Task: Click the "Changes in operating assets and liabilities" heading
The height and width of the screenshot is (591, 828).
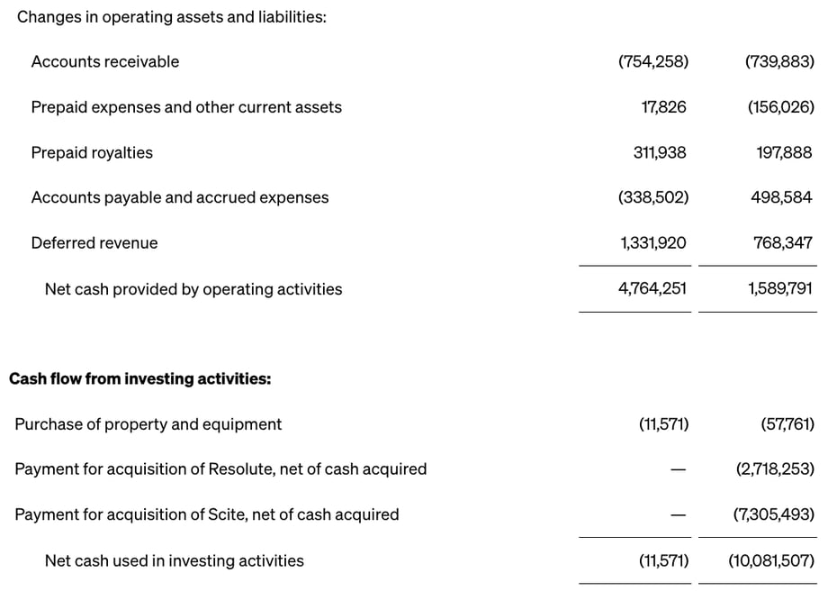Action: click(172, 16)
